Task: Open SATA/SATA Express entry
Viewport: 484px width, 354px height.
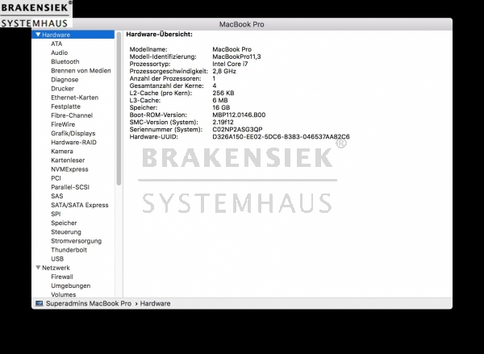Action: [80, 205]
